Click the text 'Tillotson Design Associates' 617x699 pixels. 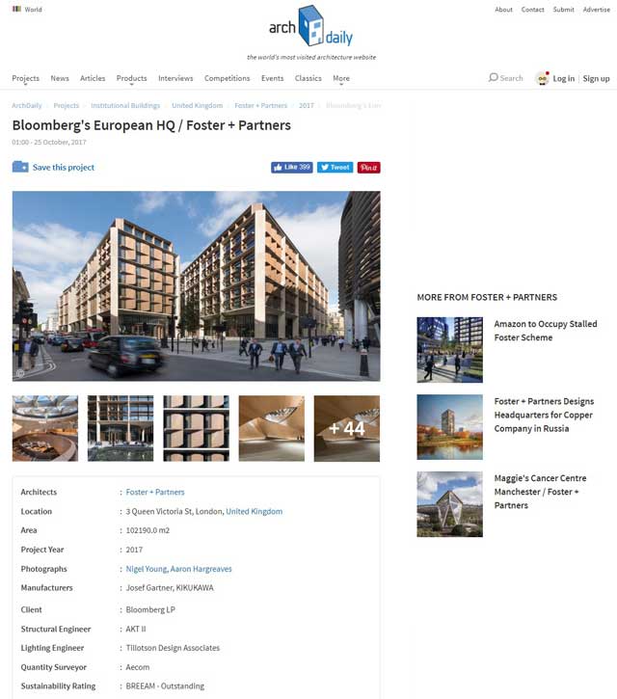coord(173,648)
